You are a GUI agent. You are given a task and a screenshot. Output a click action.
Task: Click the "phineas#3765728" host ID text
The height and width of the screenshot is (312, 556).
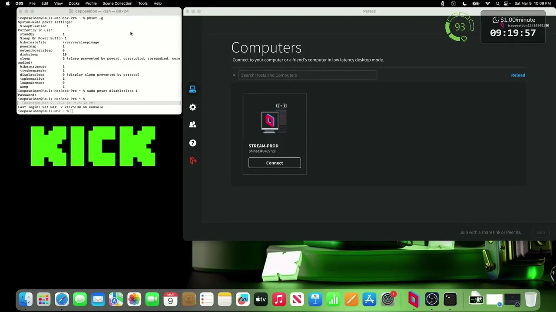point(262,151)
